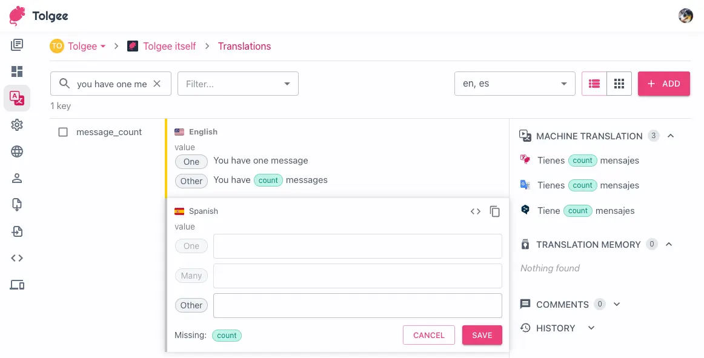Expand the History section
The height and width of the screenshot is (358, 704).
[x=591, y=328]
